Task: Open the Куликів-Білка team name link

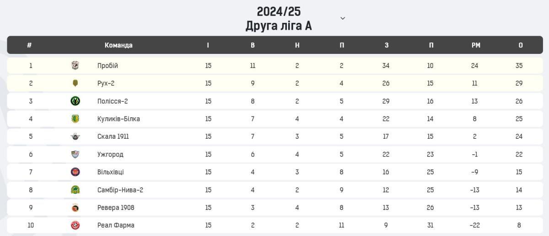Action: pyautogui.click(x=118, y=119)
